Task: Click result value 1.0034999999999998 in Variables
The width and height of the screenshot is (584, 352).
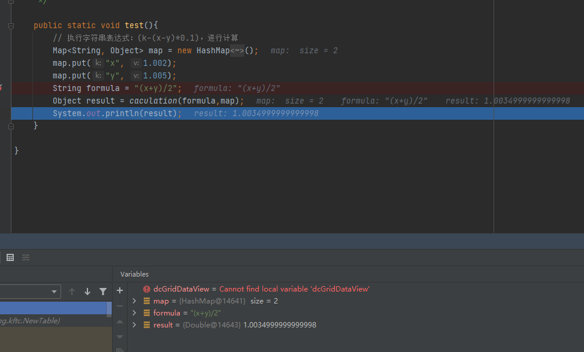Action: (280, 325)
